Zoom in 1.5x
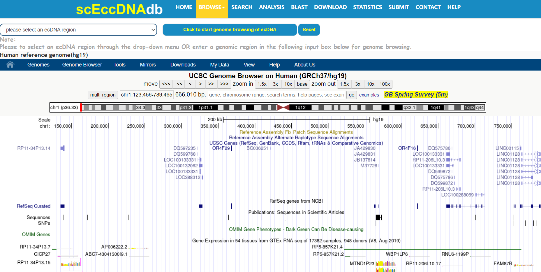The height and width of the screenshot is (272, 541). pyautogui.click(x=262, y=84)
